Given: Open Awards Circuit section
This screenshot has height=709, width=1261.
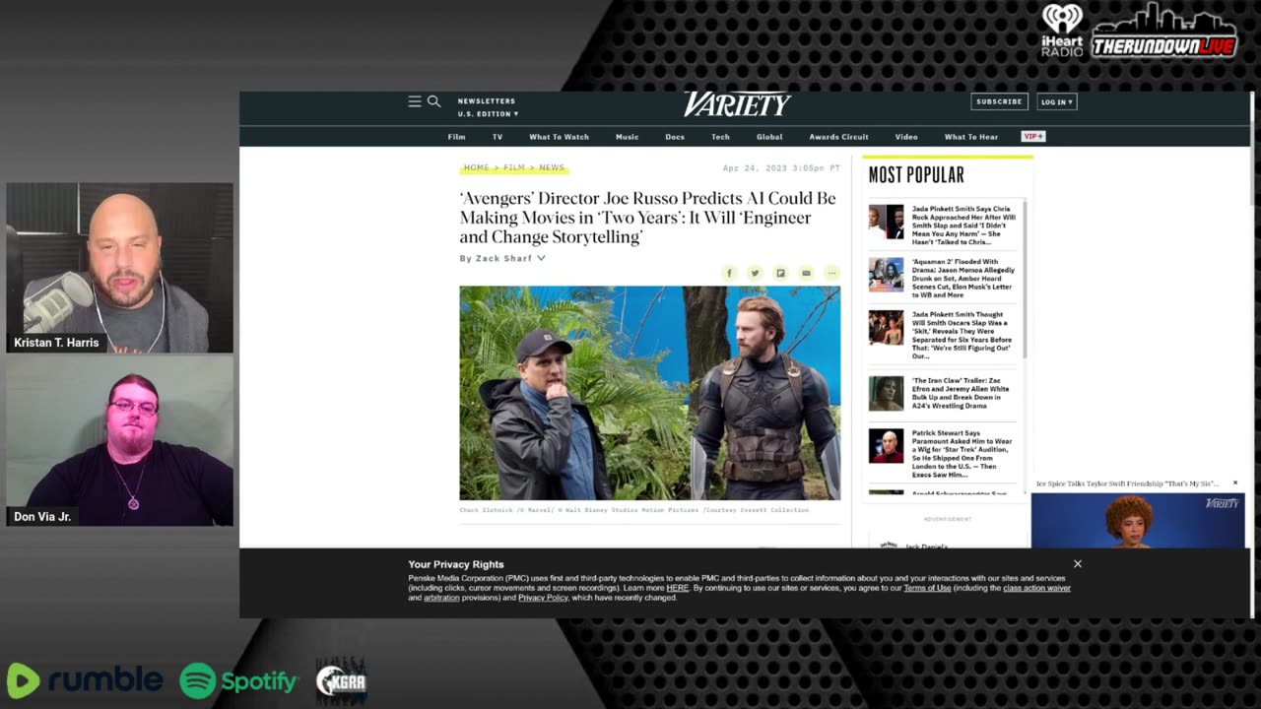Looking at the screenshot, I should pos(838,137).
